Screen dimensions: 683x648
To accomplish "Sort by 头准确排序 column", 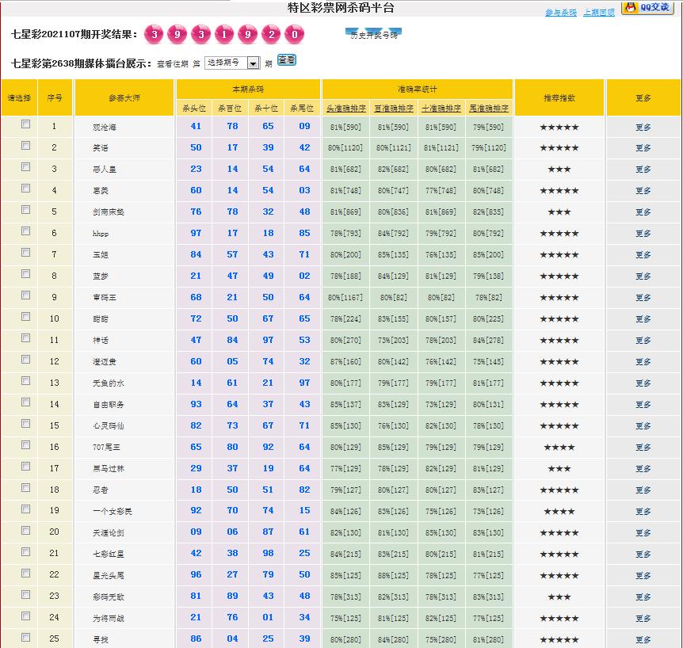I will click(345, 109).
